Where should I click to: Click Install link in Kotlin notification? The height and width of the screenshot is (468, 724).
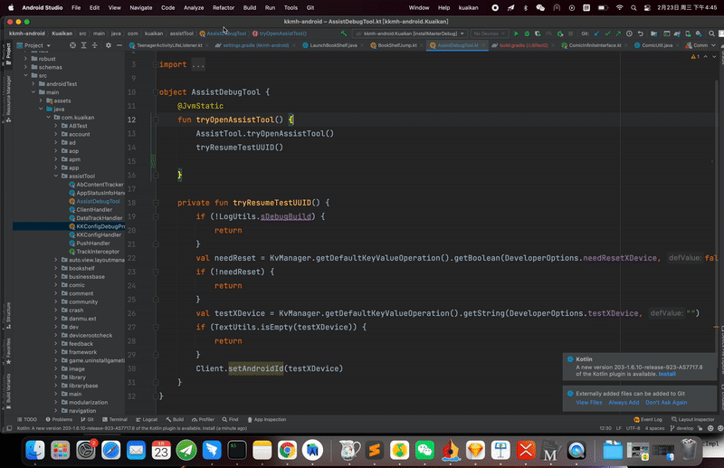tap(667, 374)
